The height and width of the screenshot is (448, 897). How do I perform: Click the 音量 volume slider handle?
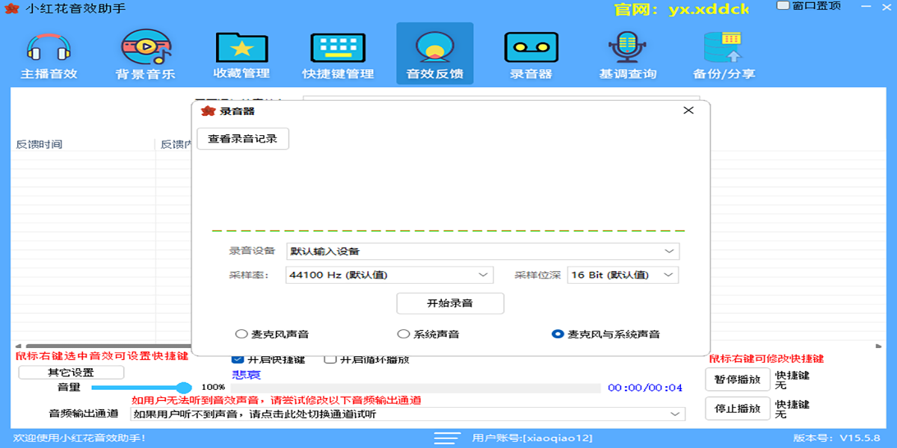(183, 388)
